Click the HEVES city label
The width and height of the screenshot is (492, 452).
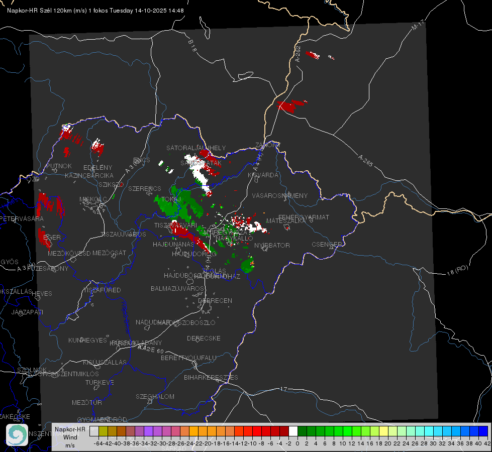[x=42, y=294]
